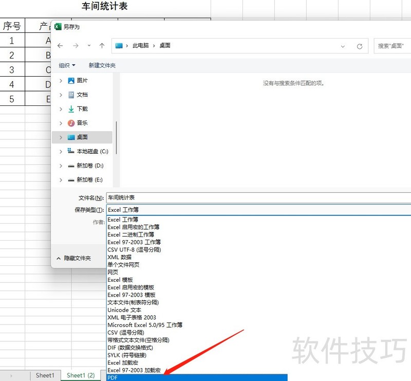
Task: Click the 新建文件夹 button
Action: (x=101, y=65)
